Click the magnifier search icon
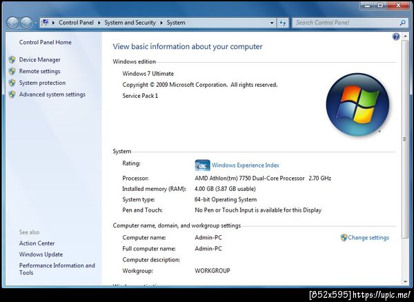The image size is (414, 302). pyautogui.click(x=403, y=23)
